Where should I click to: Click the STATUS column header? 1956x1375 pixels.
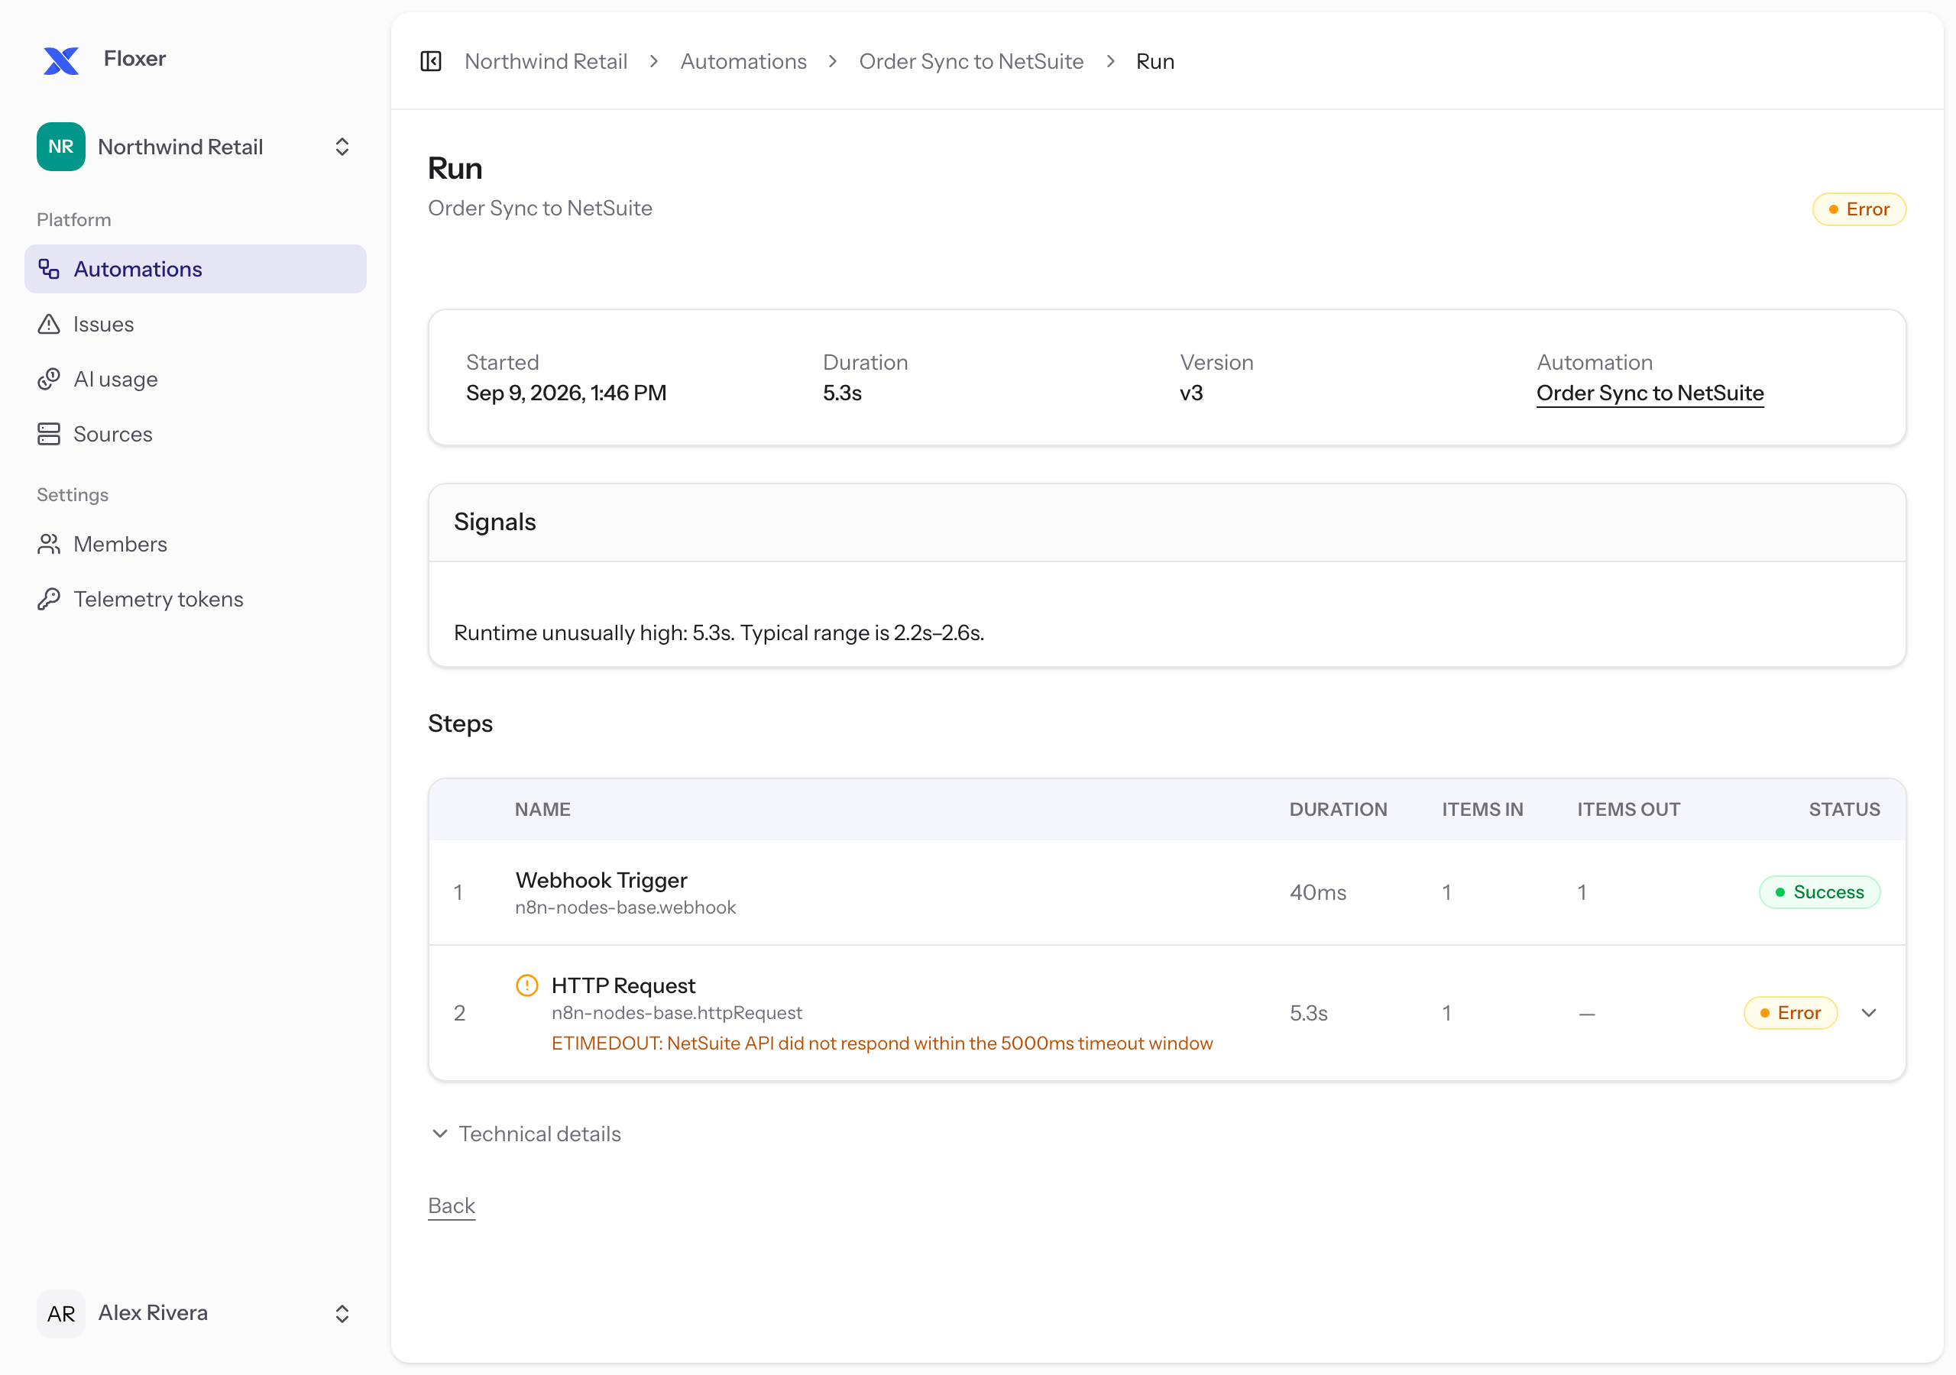point(1844,809)
